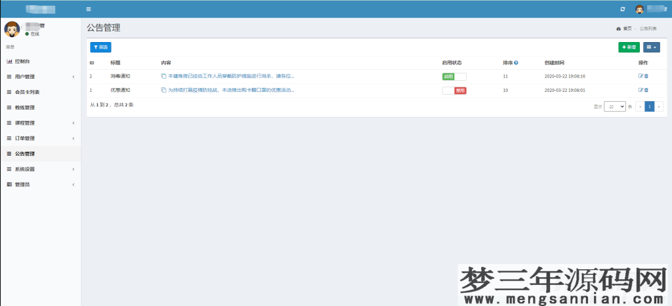Delete the 优惠通知 announcement with trash icon
The width and height of the screenshot is (672, 306).
coord(646,91)
